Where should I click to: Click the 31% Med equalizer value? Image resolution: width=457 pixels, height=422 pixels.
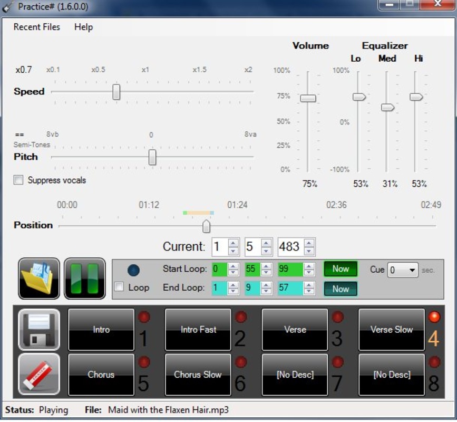(390, 184)
